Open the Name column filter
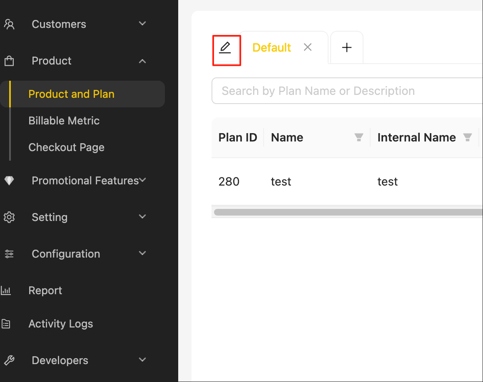Viewport: 483px width, 382px height. click(359, 137)
